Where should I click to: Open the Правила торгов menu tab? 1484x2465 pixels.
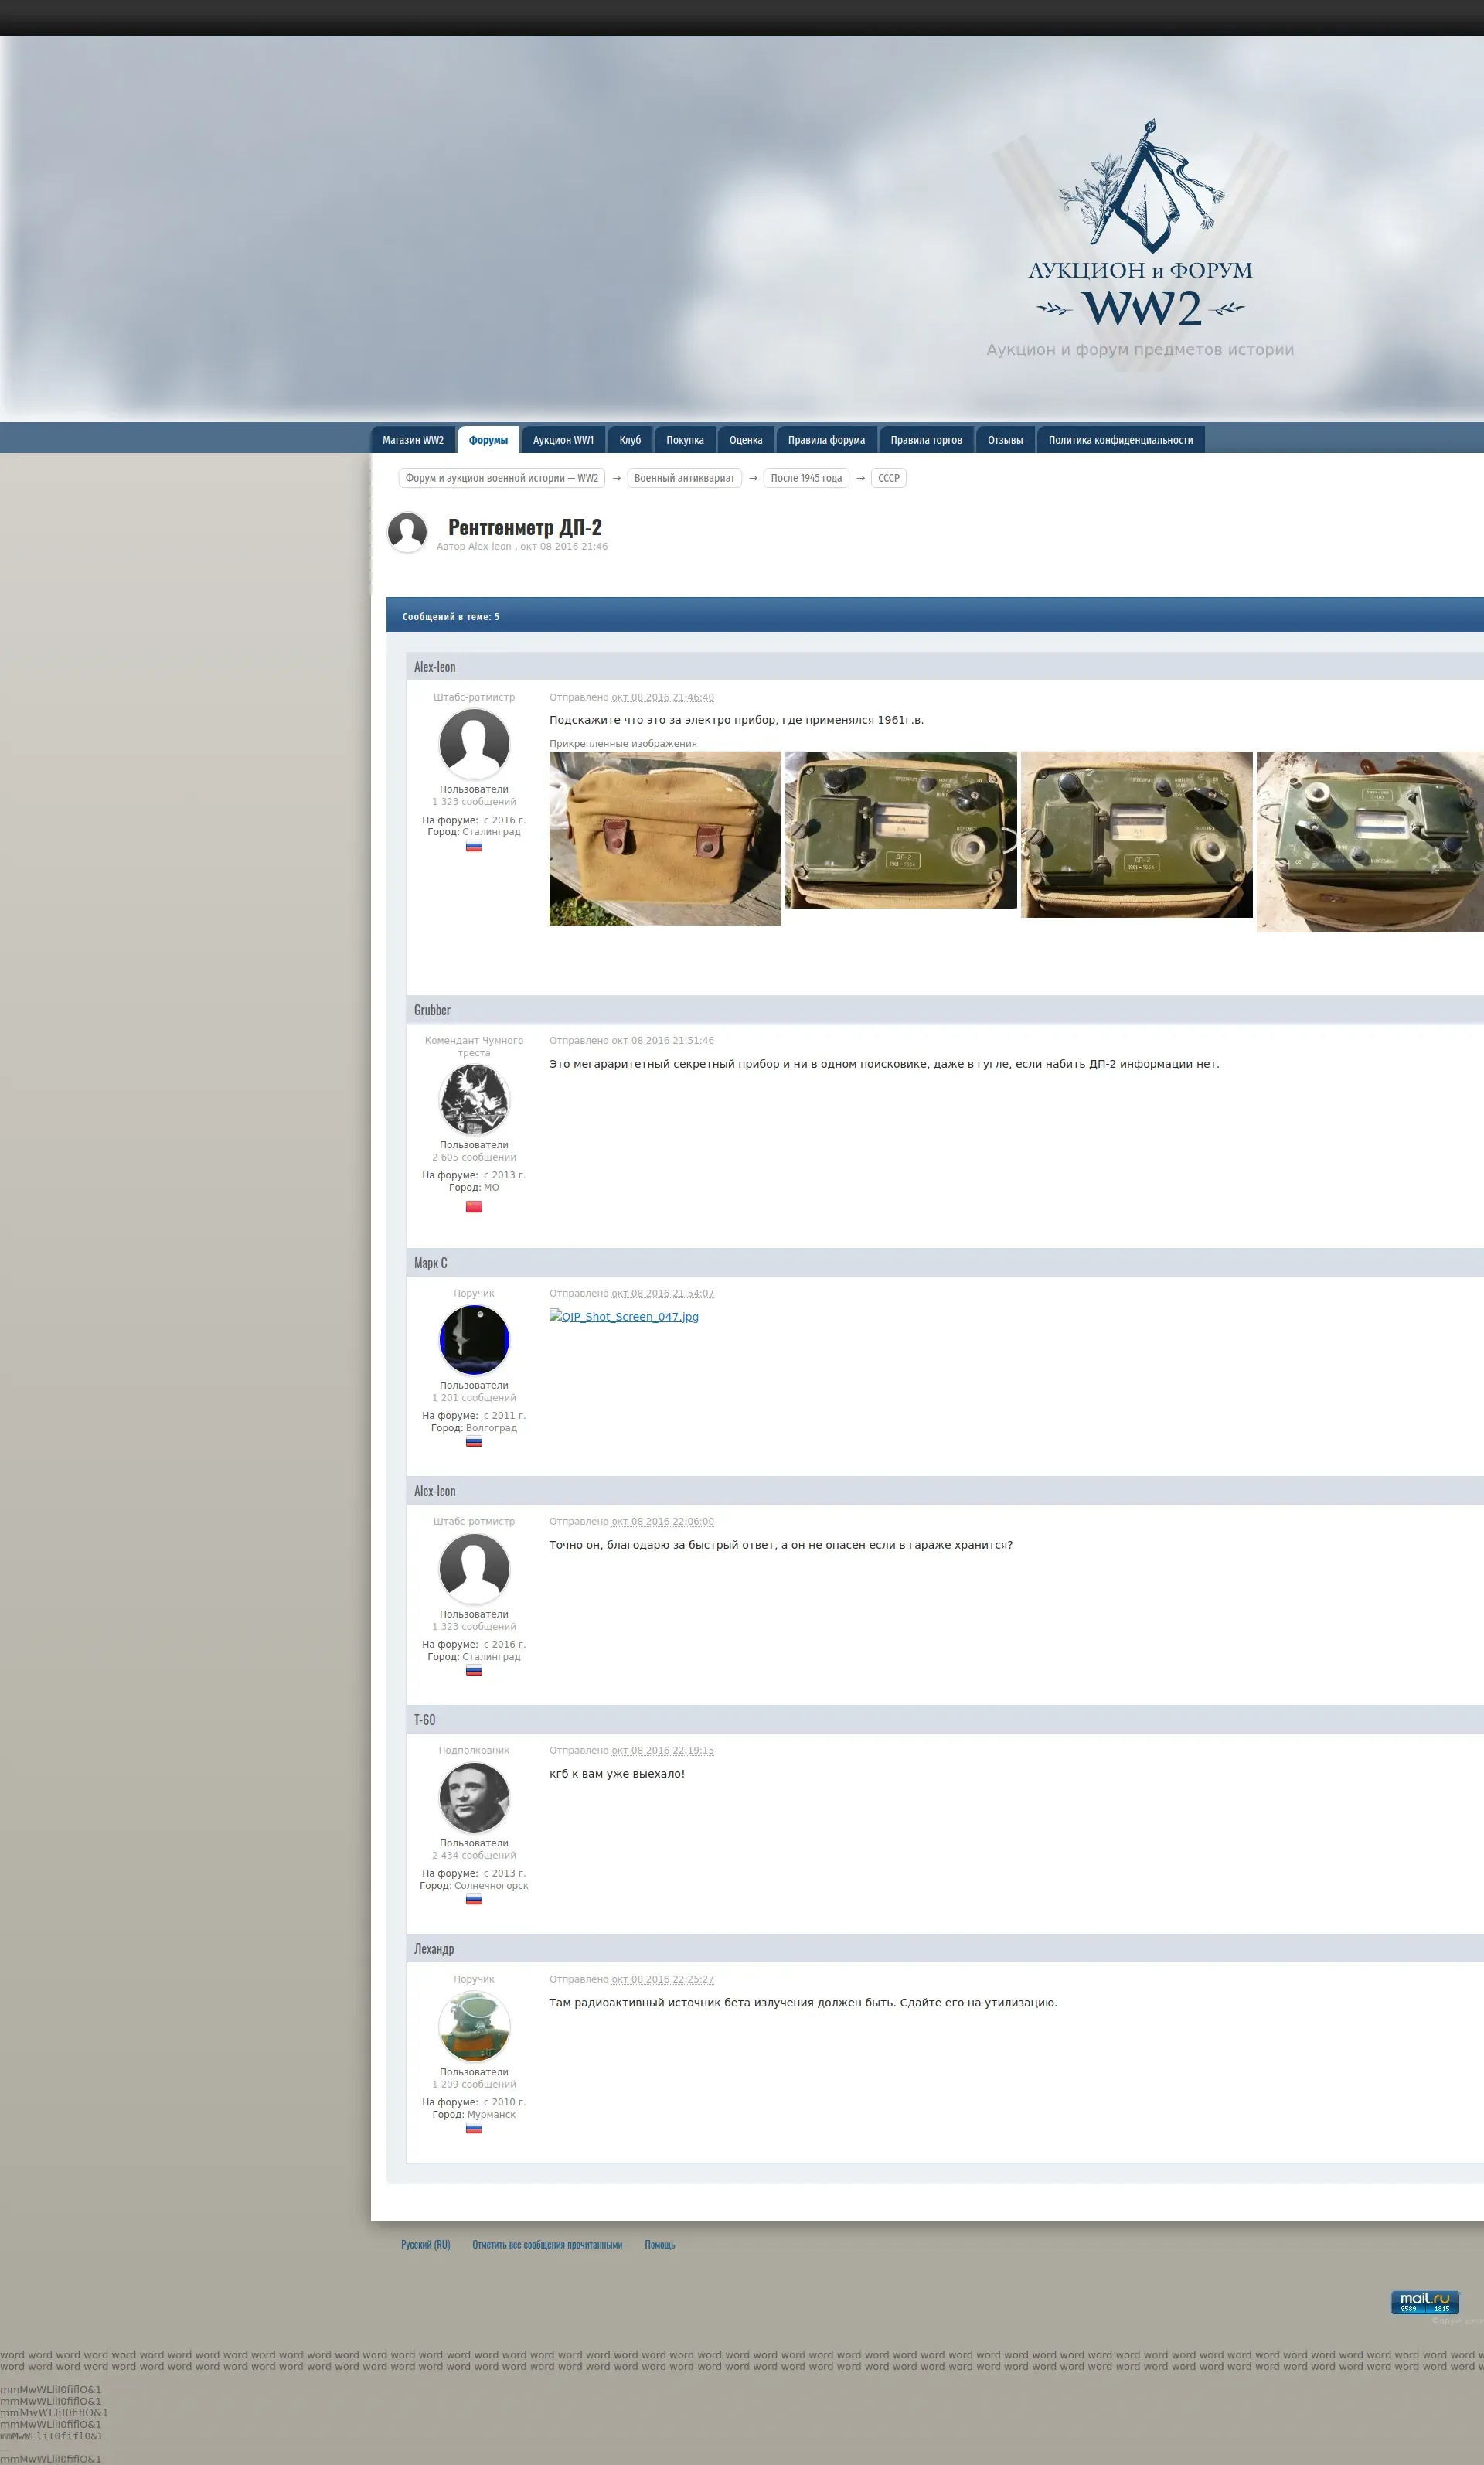pos(926,440)
